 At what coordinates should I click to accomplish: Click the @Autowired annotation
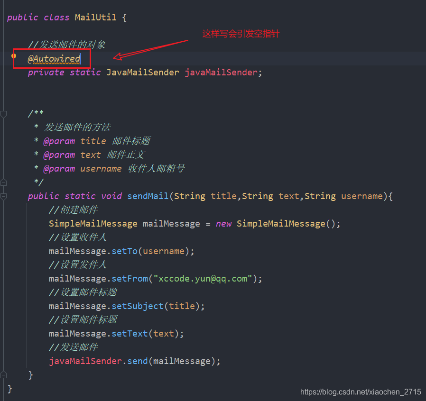tap(54, 59)
